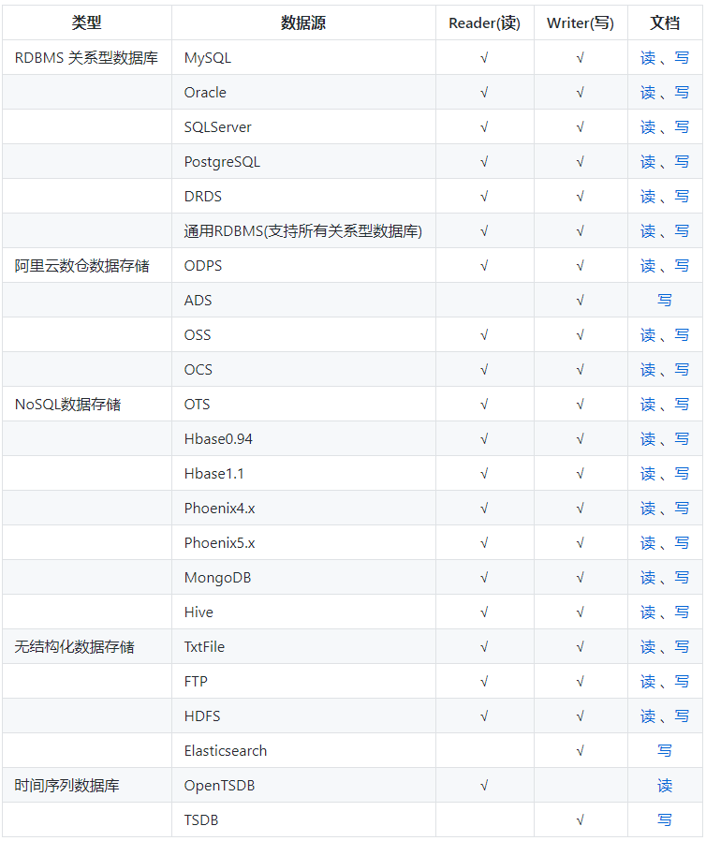Open the Phoenix4.x write (写) doc link
Image resolution: width=706 pixels, height=841 pixels.
tap(682, 509)
